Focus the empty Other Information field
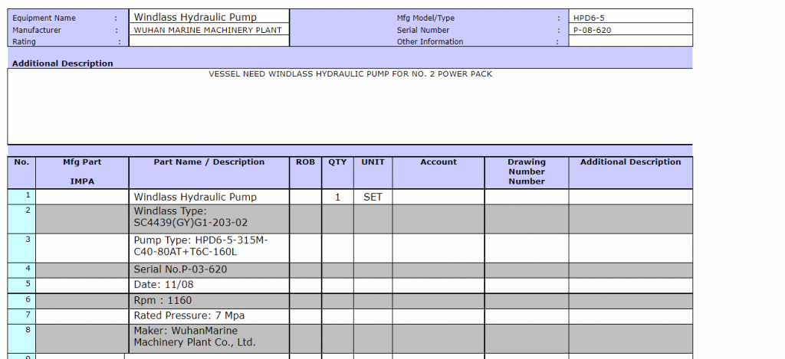Viewport: 785px width, 359px height. [x=630, y=42]
